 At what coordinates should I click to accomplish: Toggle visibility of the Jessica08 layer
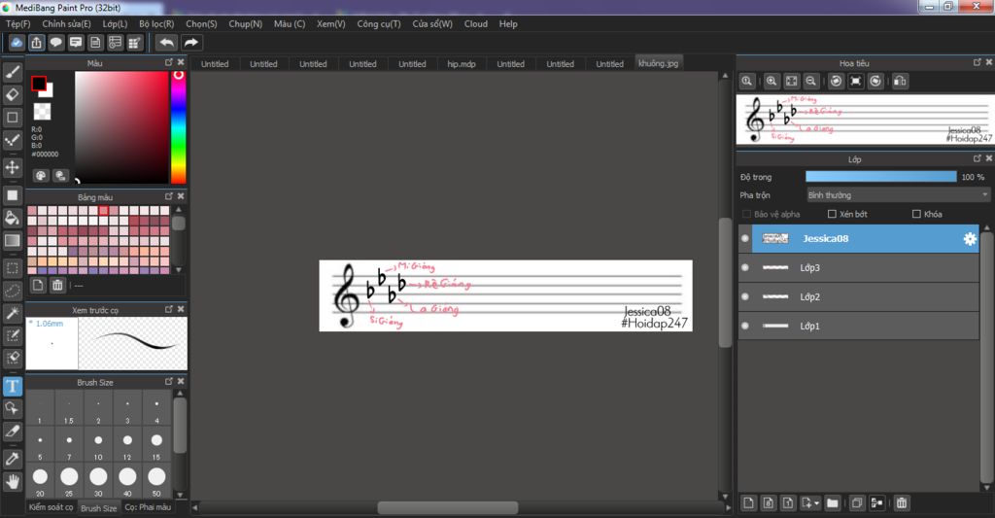pos(745,239)
